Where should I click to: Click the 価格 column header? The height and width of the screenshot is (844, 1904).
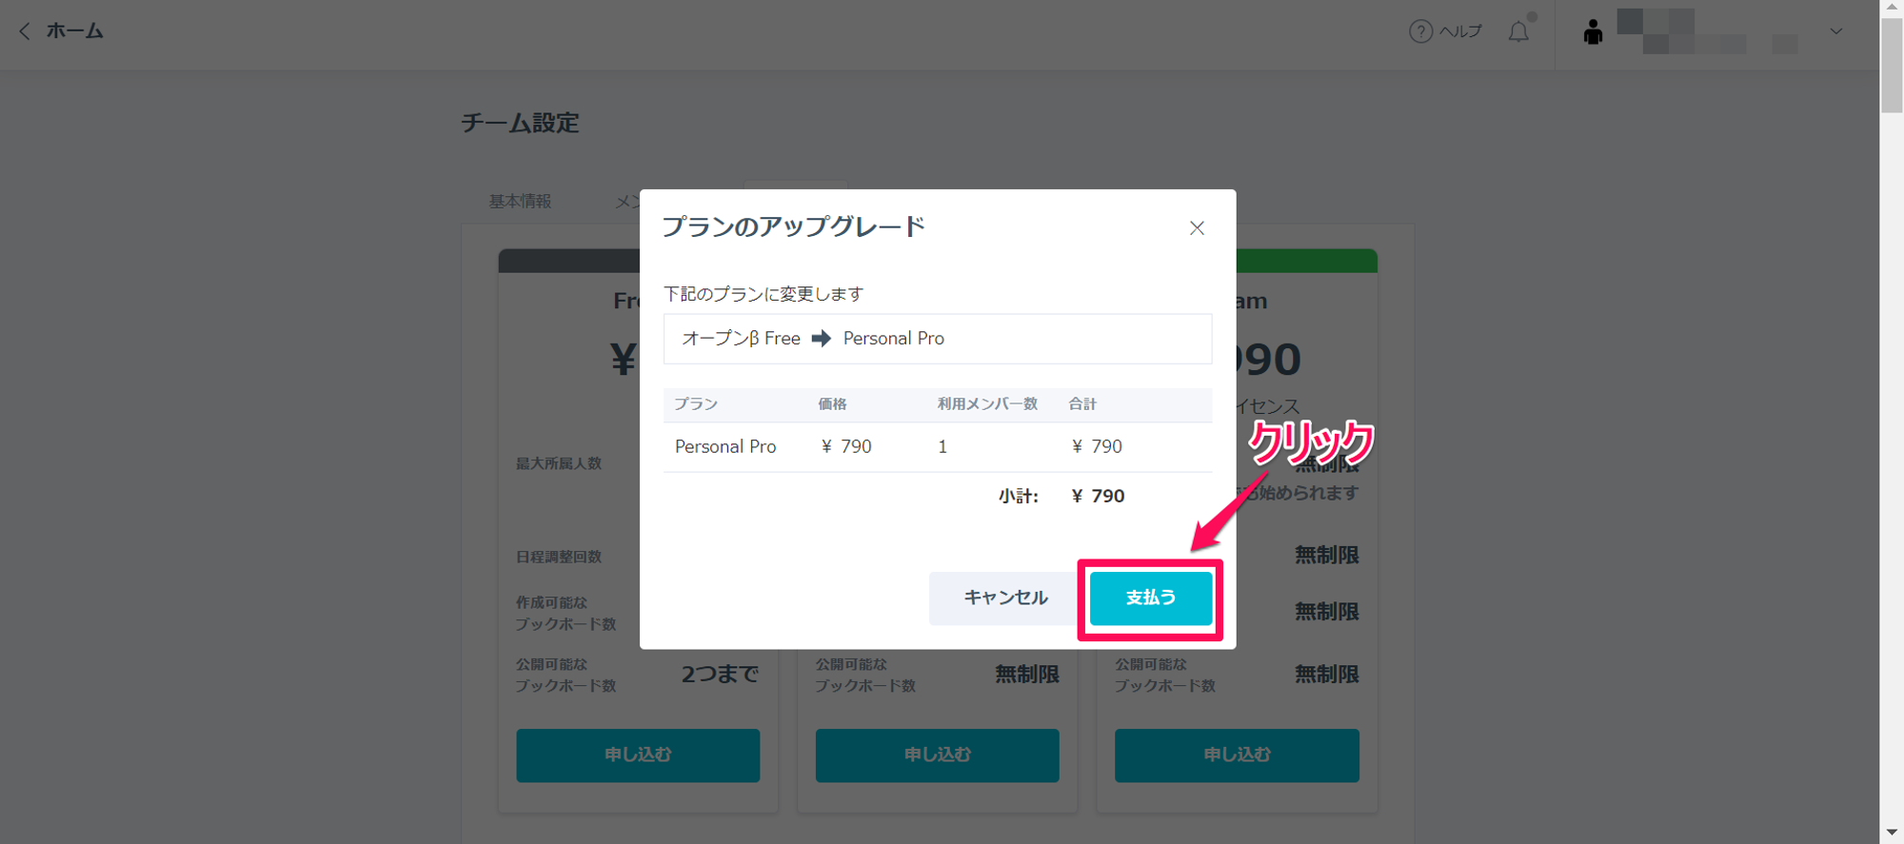pos(832,404)
